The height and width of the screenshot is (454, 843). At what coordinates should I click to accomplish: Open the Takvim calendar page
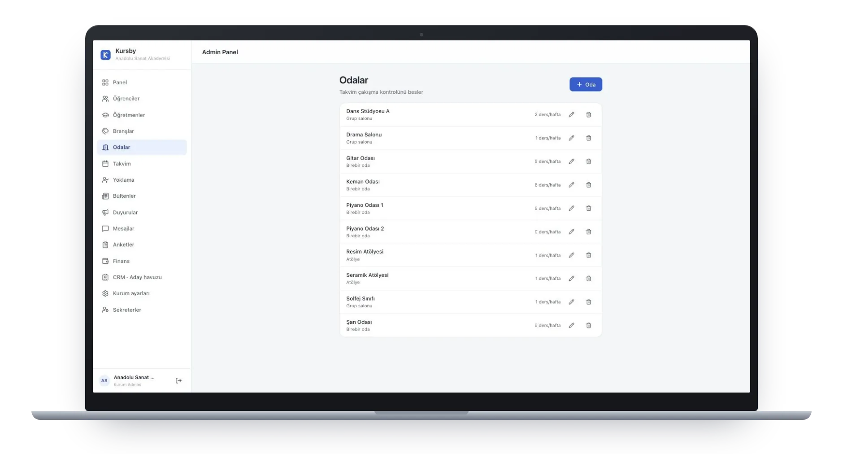[142, 164]
